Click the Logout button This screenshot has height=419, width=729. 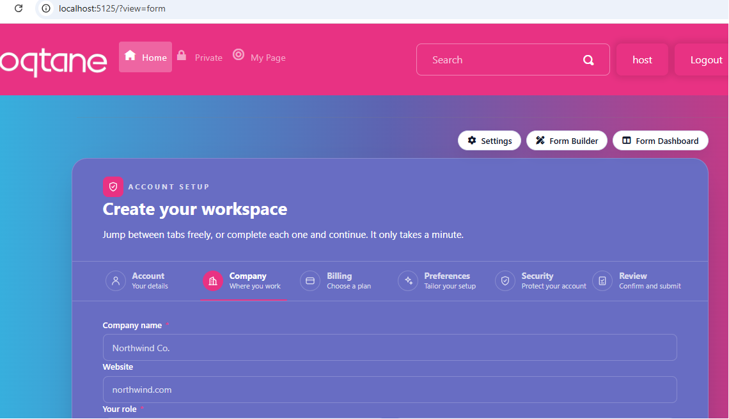[702, 59]
